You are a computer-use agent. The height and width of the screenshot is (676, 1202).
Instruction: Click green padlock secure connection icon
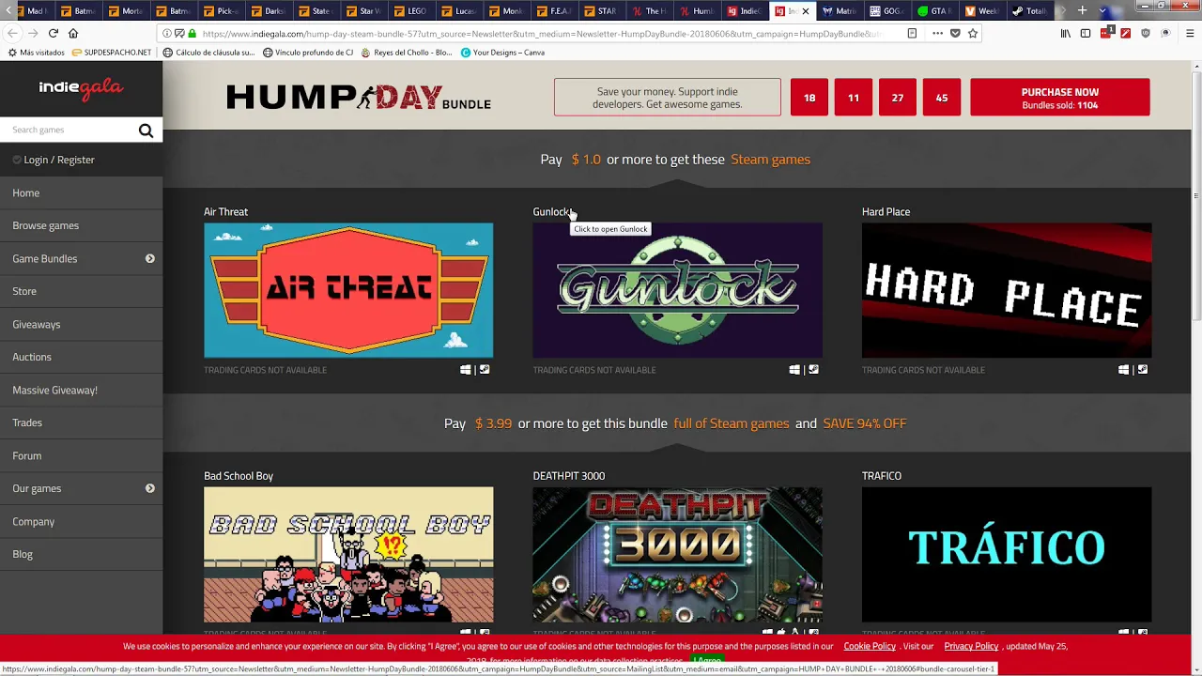tap(193, 33)
